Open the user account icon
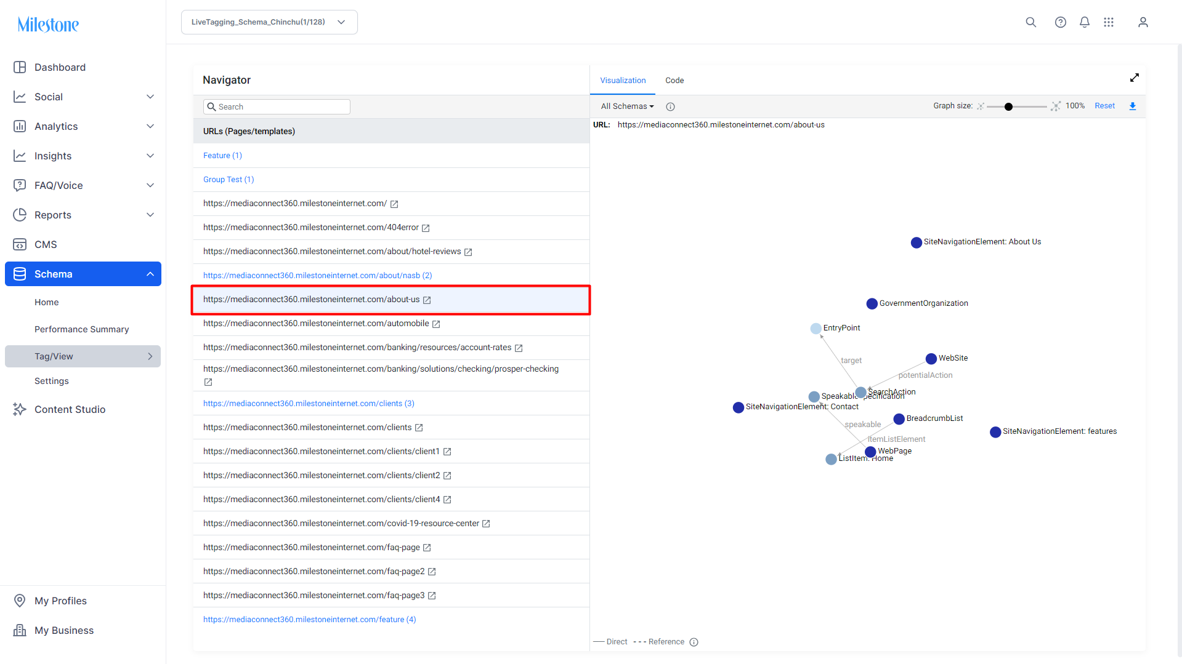 click(1143, 22)
